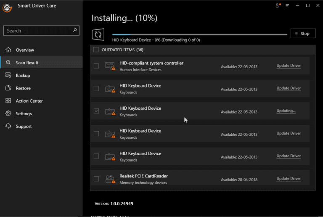323x217 pixels.
Task: Open Settings from the sidebar
Action: click(x=24, y=114)
